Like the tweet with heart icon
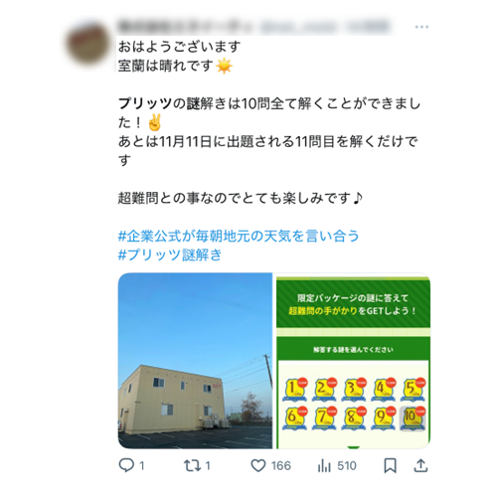The image size is (497, 497). [x=258, y=465]
